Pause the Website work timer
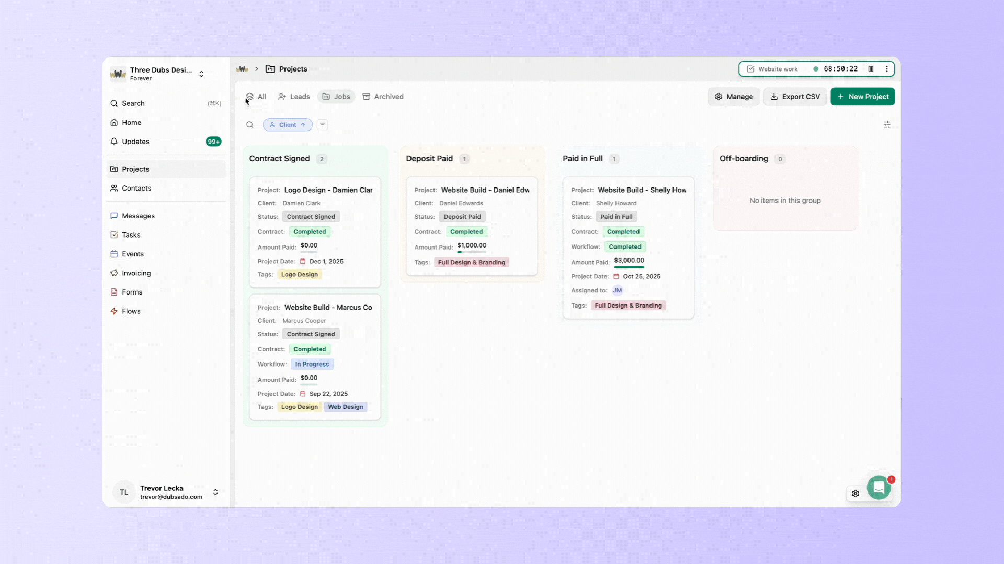Screen dimensions: 1004x564 tap(871, 69)
